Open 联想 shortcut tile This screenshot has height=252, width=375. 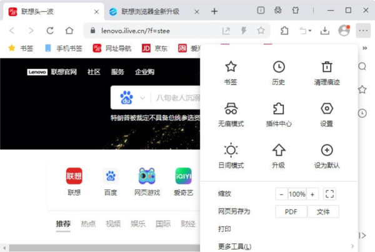[x=74, y=182]
